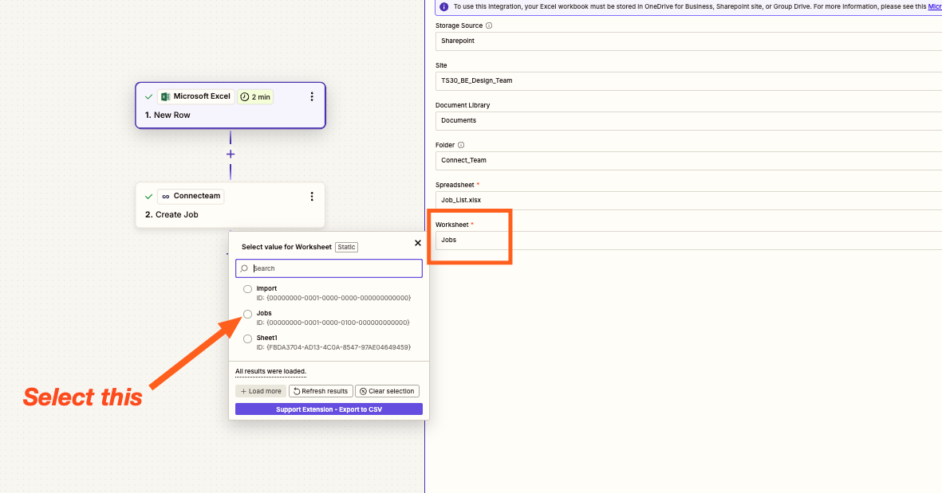Click the info icon next to Storage Source
Viewport: 942px width, 493px height.
(489, 25)
